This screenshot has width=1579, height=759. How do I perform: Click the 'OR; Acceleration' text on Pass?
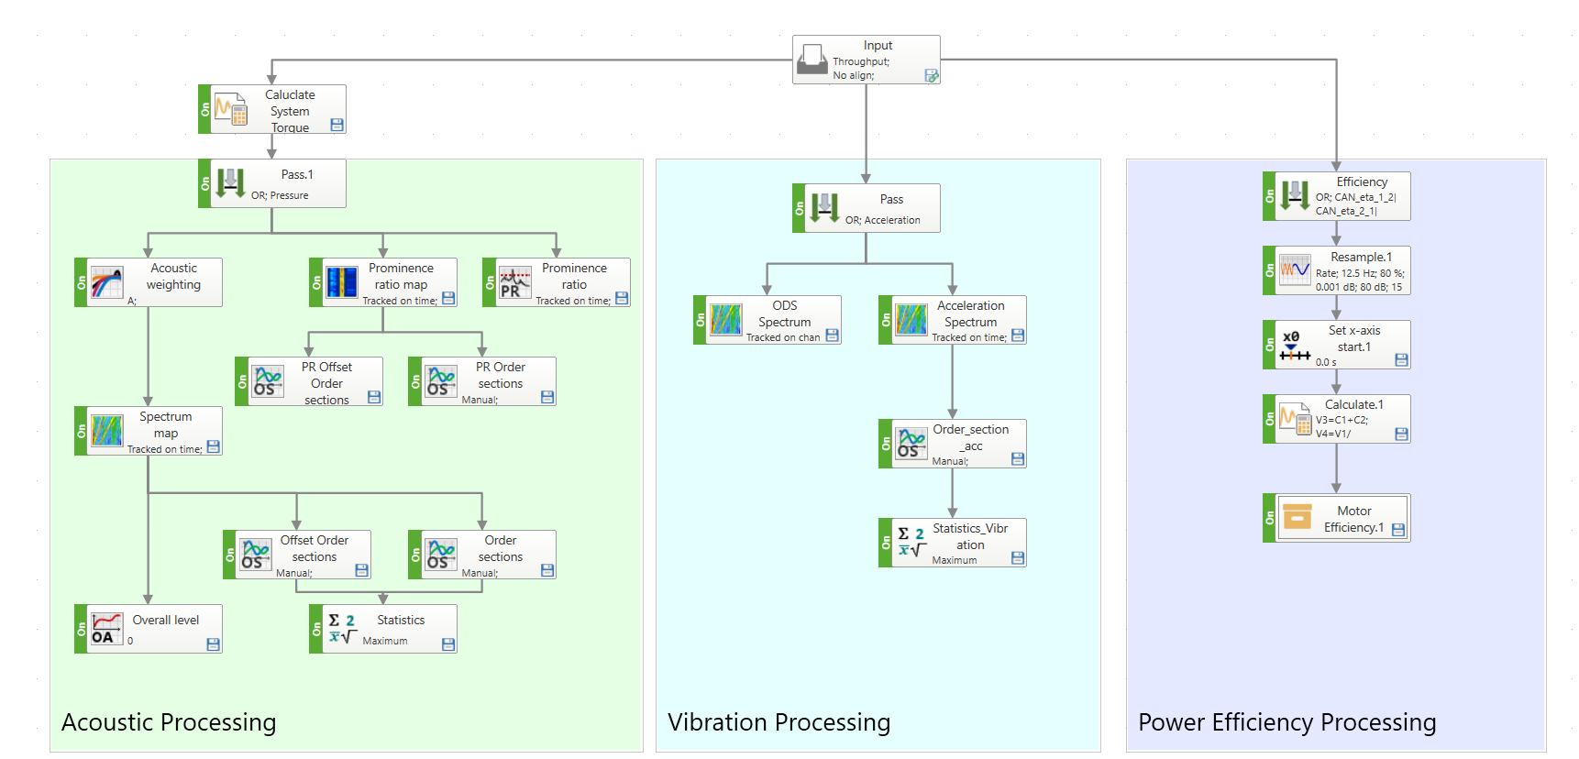[x=882, y=220]
